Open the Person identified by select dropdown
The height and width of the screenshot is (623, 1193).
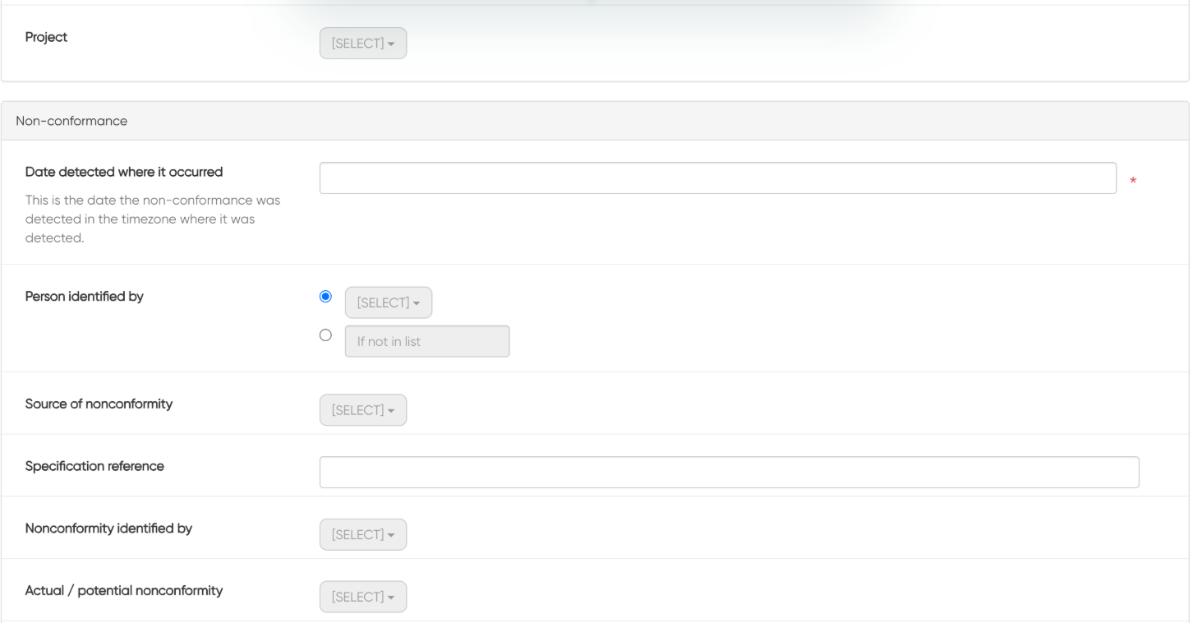click(389, 302)
